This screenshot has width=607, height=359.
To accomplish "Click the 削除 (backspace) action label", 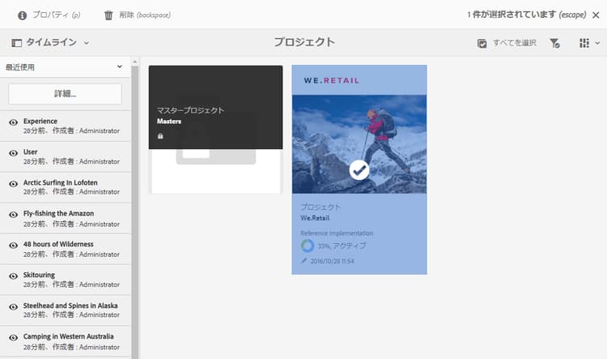I will pyautogui.click(x=145, y=15).
